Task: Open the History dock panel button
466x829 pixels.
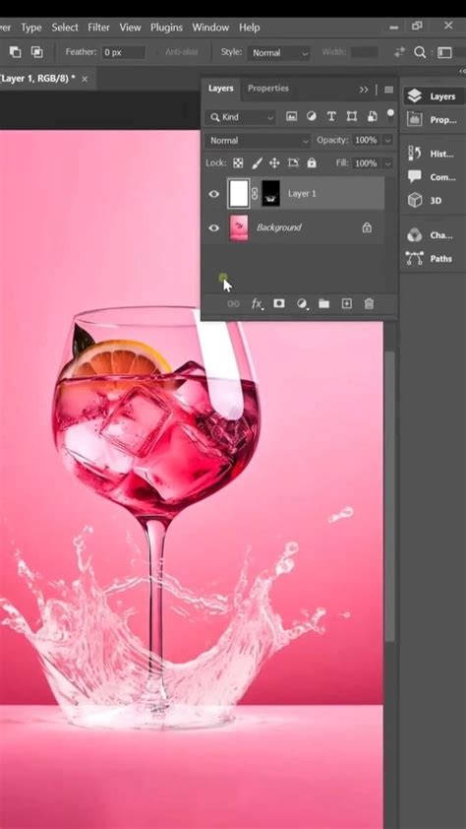Action: click(434, 154)
